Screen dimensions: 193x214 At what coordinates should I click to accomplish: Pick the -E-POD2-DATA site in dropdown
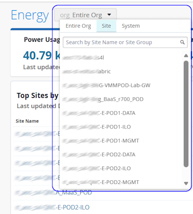coord(99,155)
